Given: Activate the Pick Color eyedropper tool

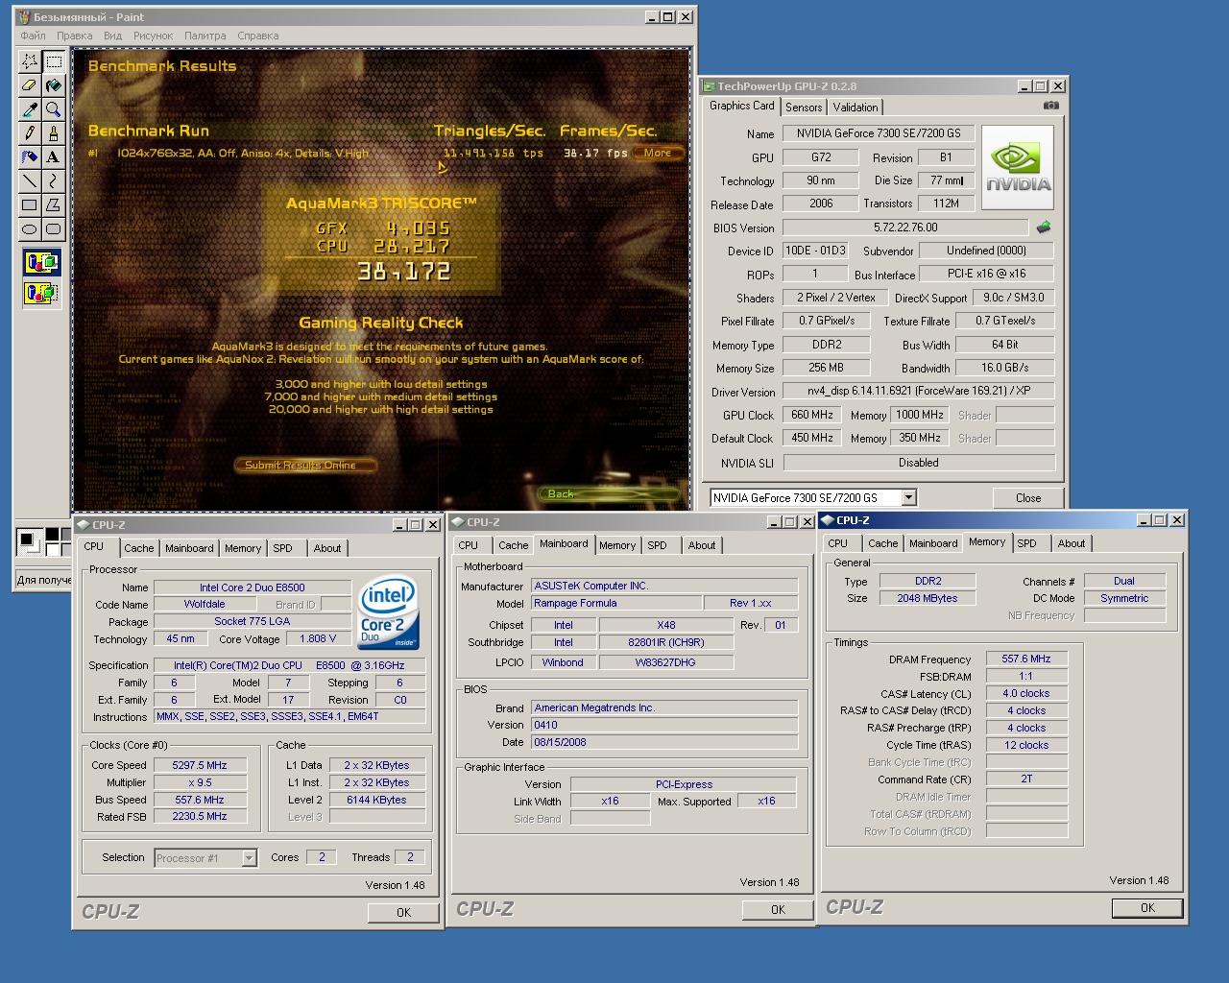Looking at the screenshot, I should click(x=30, y=109).
